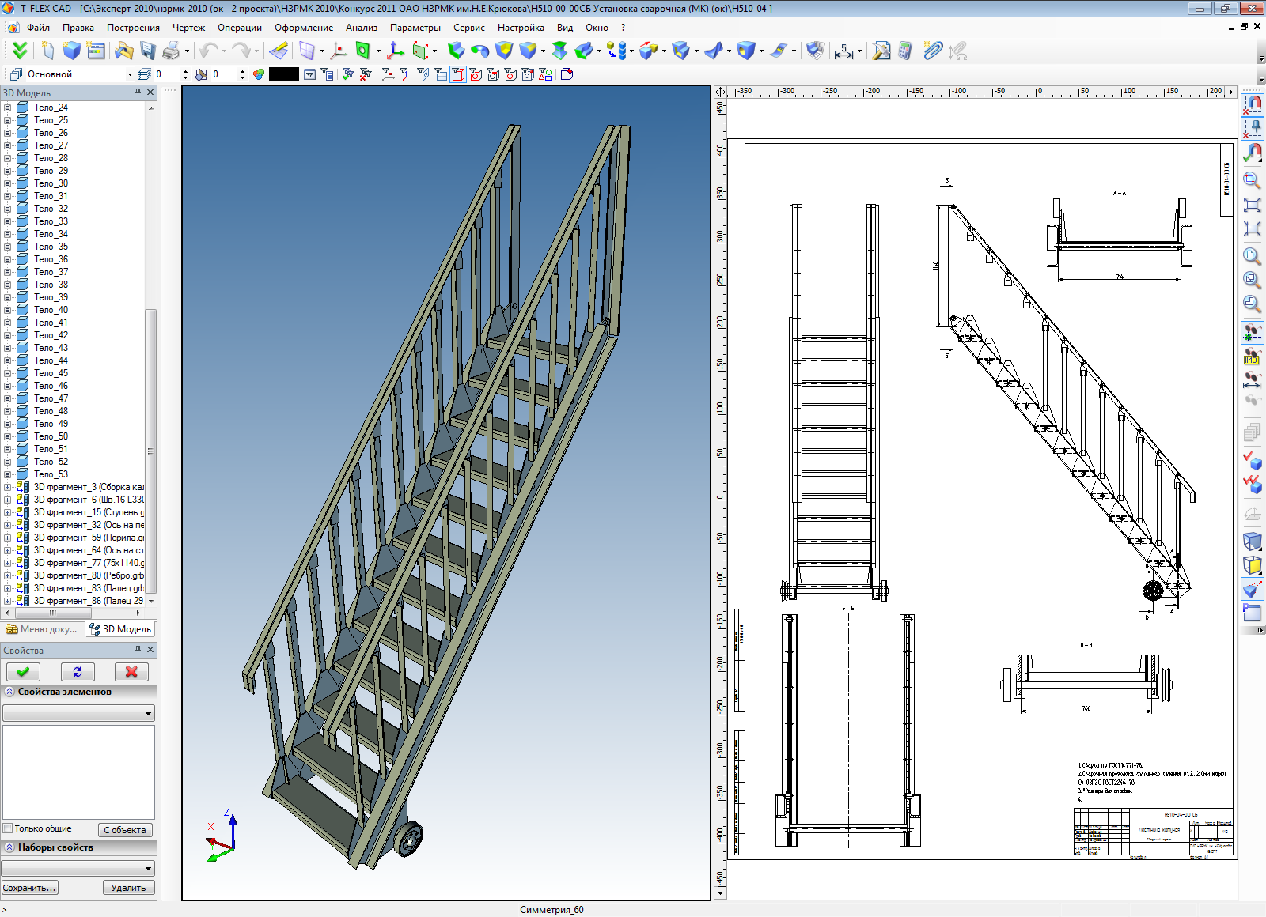Undo the last action (curved arrow)
Screen dimensions: 1266x917
click(209, 51)
